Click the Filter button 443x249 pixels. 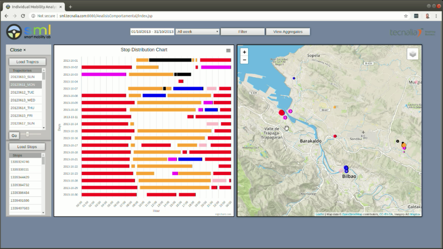243,31
